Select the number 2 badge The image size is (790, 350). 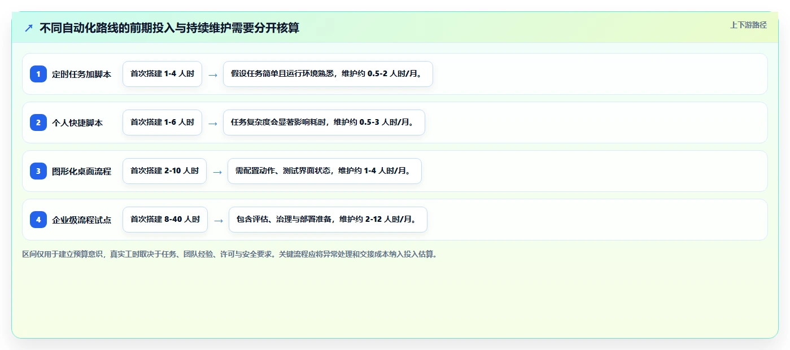[38, 123]
